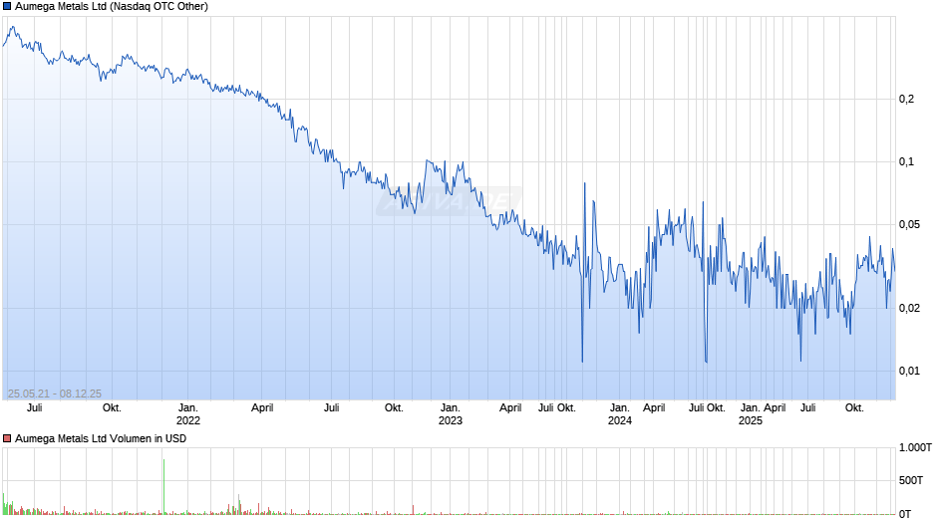Screen dimensions: 937x524
Task: Click the 'Jan. 2022' time axis label
Action: 188,414
